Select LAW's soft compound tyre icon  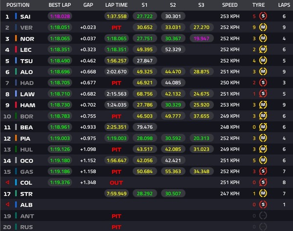(264, 93)
